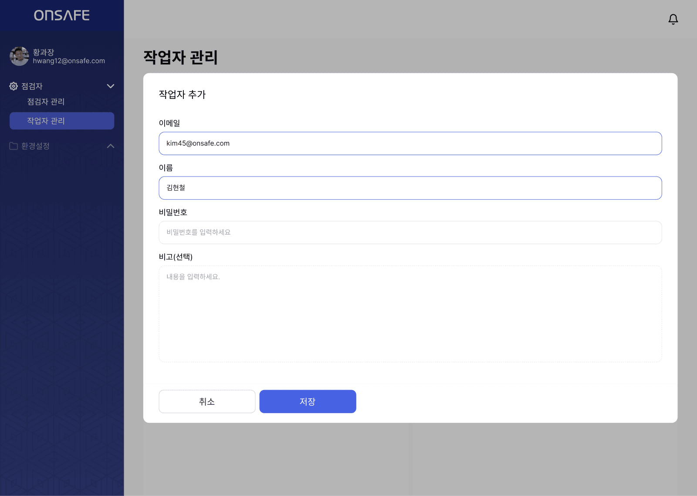Open 점검자 관리 in the sidebar
The image size is (697, 496).
[46, 102]
